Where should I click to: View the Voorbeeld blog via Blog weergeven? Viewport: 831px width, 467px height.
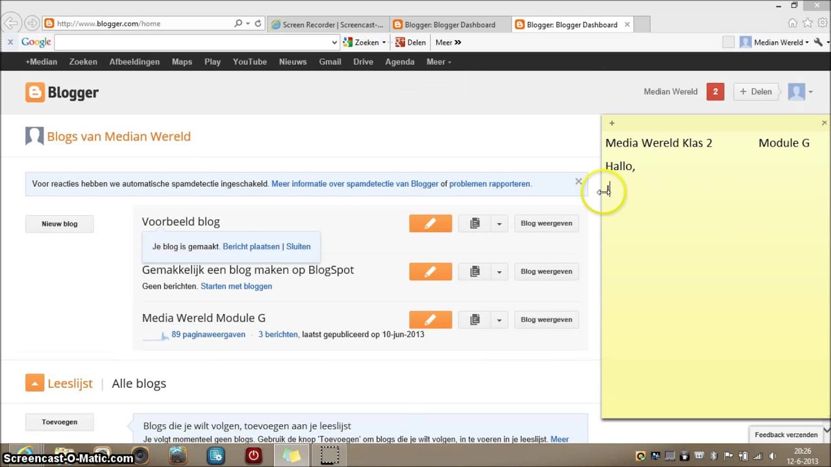point(546,223)
